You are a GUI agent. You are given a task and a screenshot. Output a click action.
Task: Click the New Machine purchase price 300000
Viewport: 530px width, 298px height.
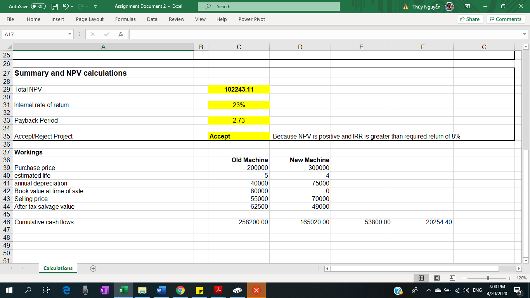click(300, 168)
